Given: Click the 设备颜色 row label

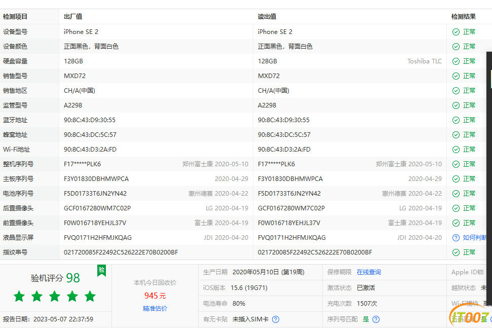Looking at the screenshot, I should click(15, 47).
